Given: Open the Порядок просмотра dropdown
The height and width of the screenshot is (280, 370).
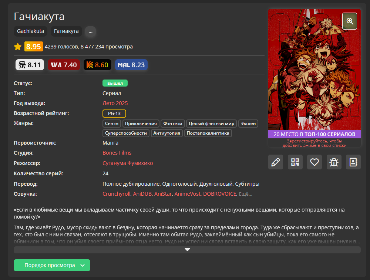Looking at the screenshot, I should [x=52, y=265].
